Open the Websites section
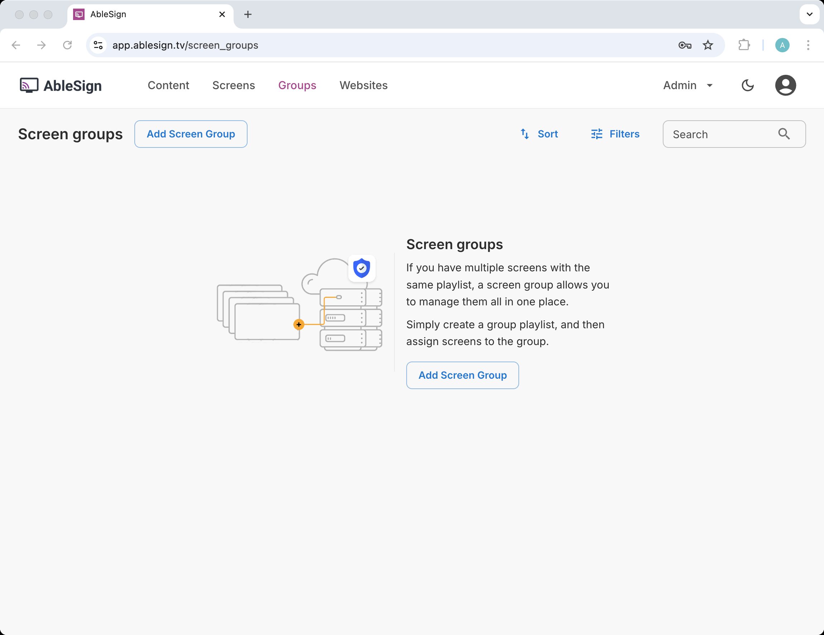The width and height of the screenshot is (824, 635). [x=363, y=85]
